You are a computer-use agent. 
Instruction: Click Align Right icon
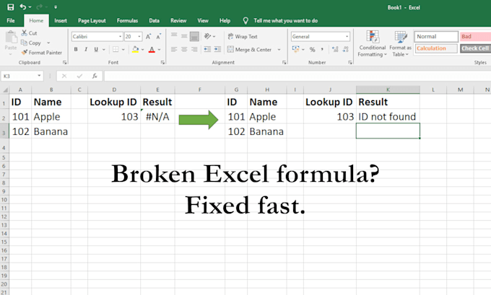tap(194, 50)
